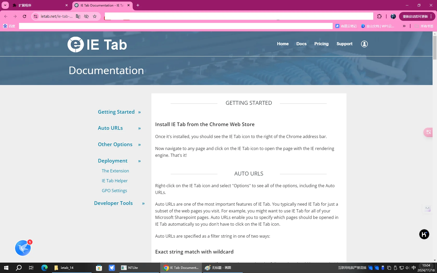Open Support in site navigation

[x=344, y=44]
